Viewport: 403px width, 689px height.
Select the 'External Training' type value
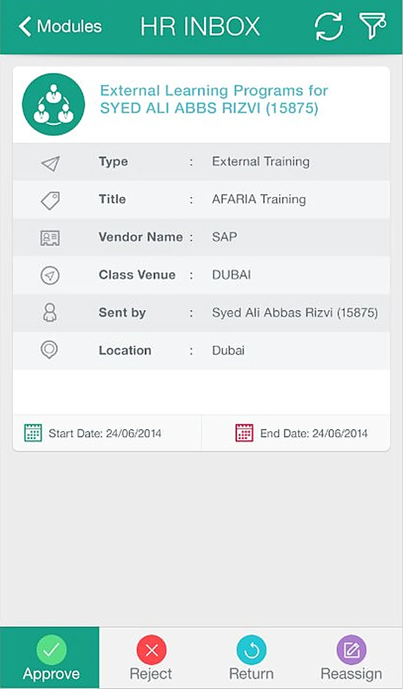(x=261, y=161)
